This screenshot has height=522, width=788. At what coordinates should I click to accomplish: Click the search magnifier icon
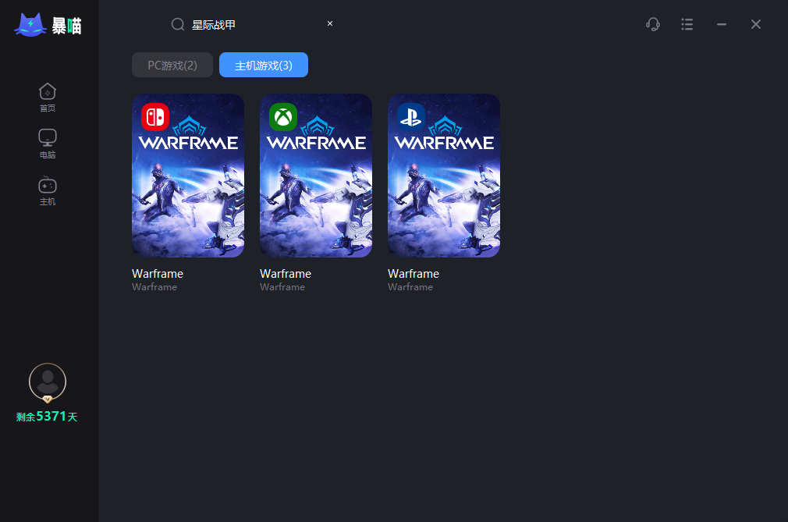pyautogui.click(x=178, y=24)
